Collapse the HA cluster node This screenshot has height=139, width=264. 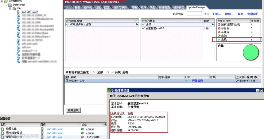click(x=10, y=8)
